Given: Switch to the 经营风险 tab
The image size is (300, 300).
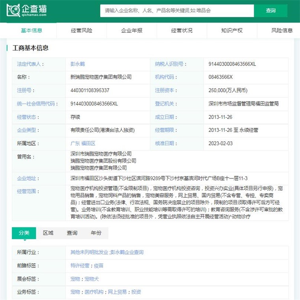Looking at the screenshot, I should (82, 30).
